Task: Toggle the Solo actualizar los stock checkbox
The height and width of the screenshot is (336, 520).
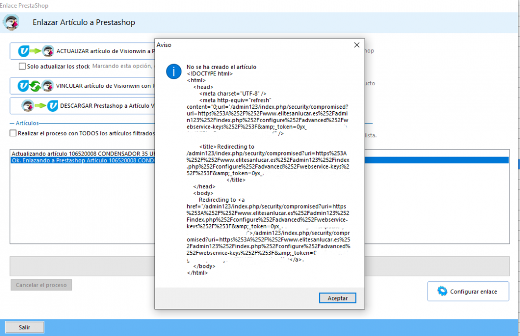Action: point(22,67)
